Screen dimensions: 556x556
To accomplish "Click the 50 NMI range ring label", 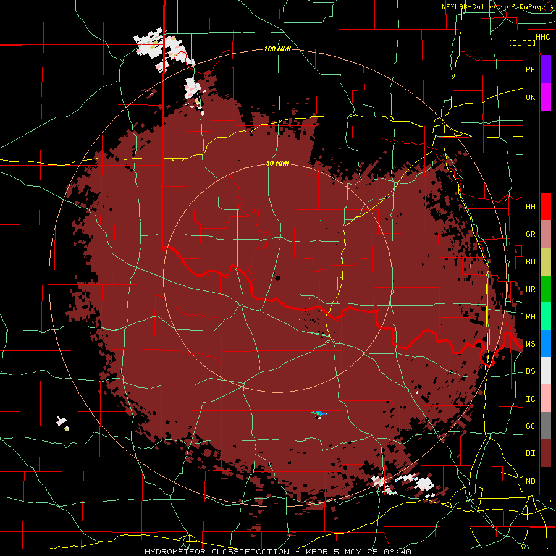I will pos(277,164).
